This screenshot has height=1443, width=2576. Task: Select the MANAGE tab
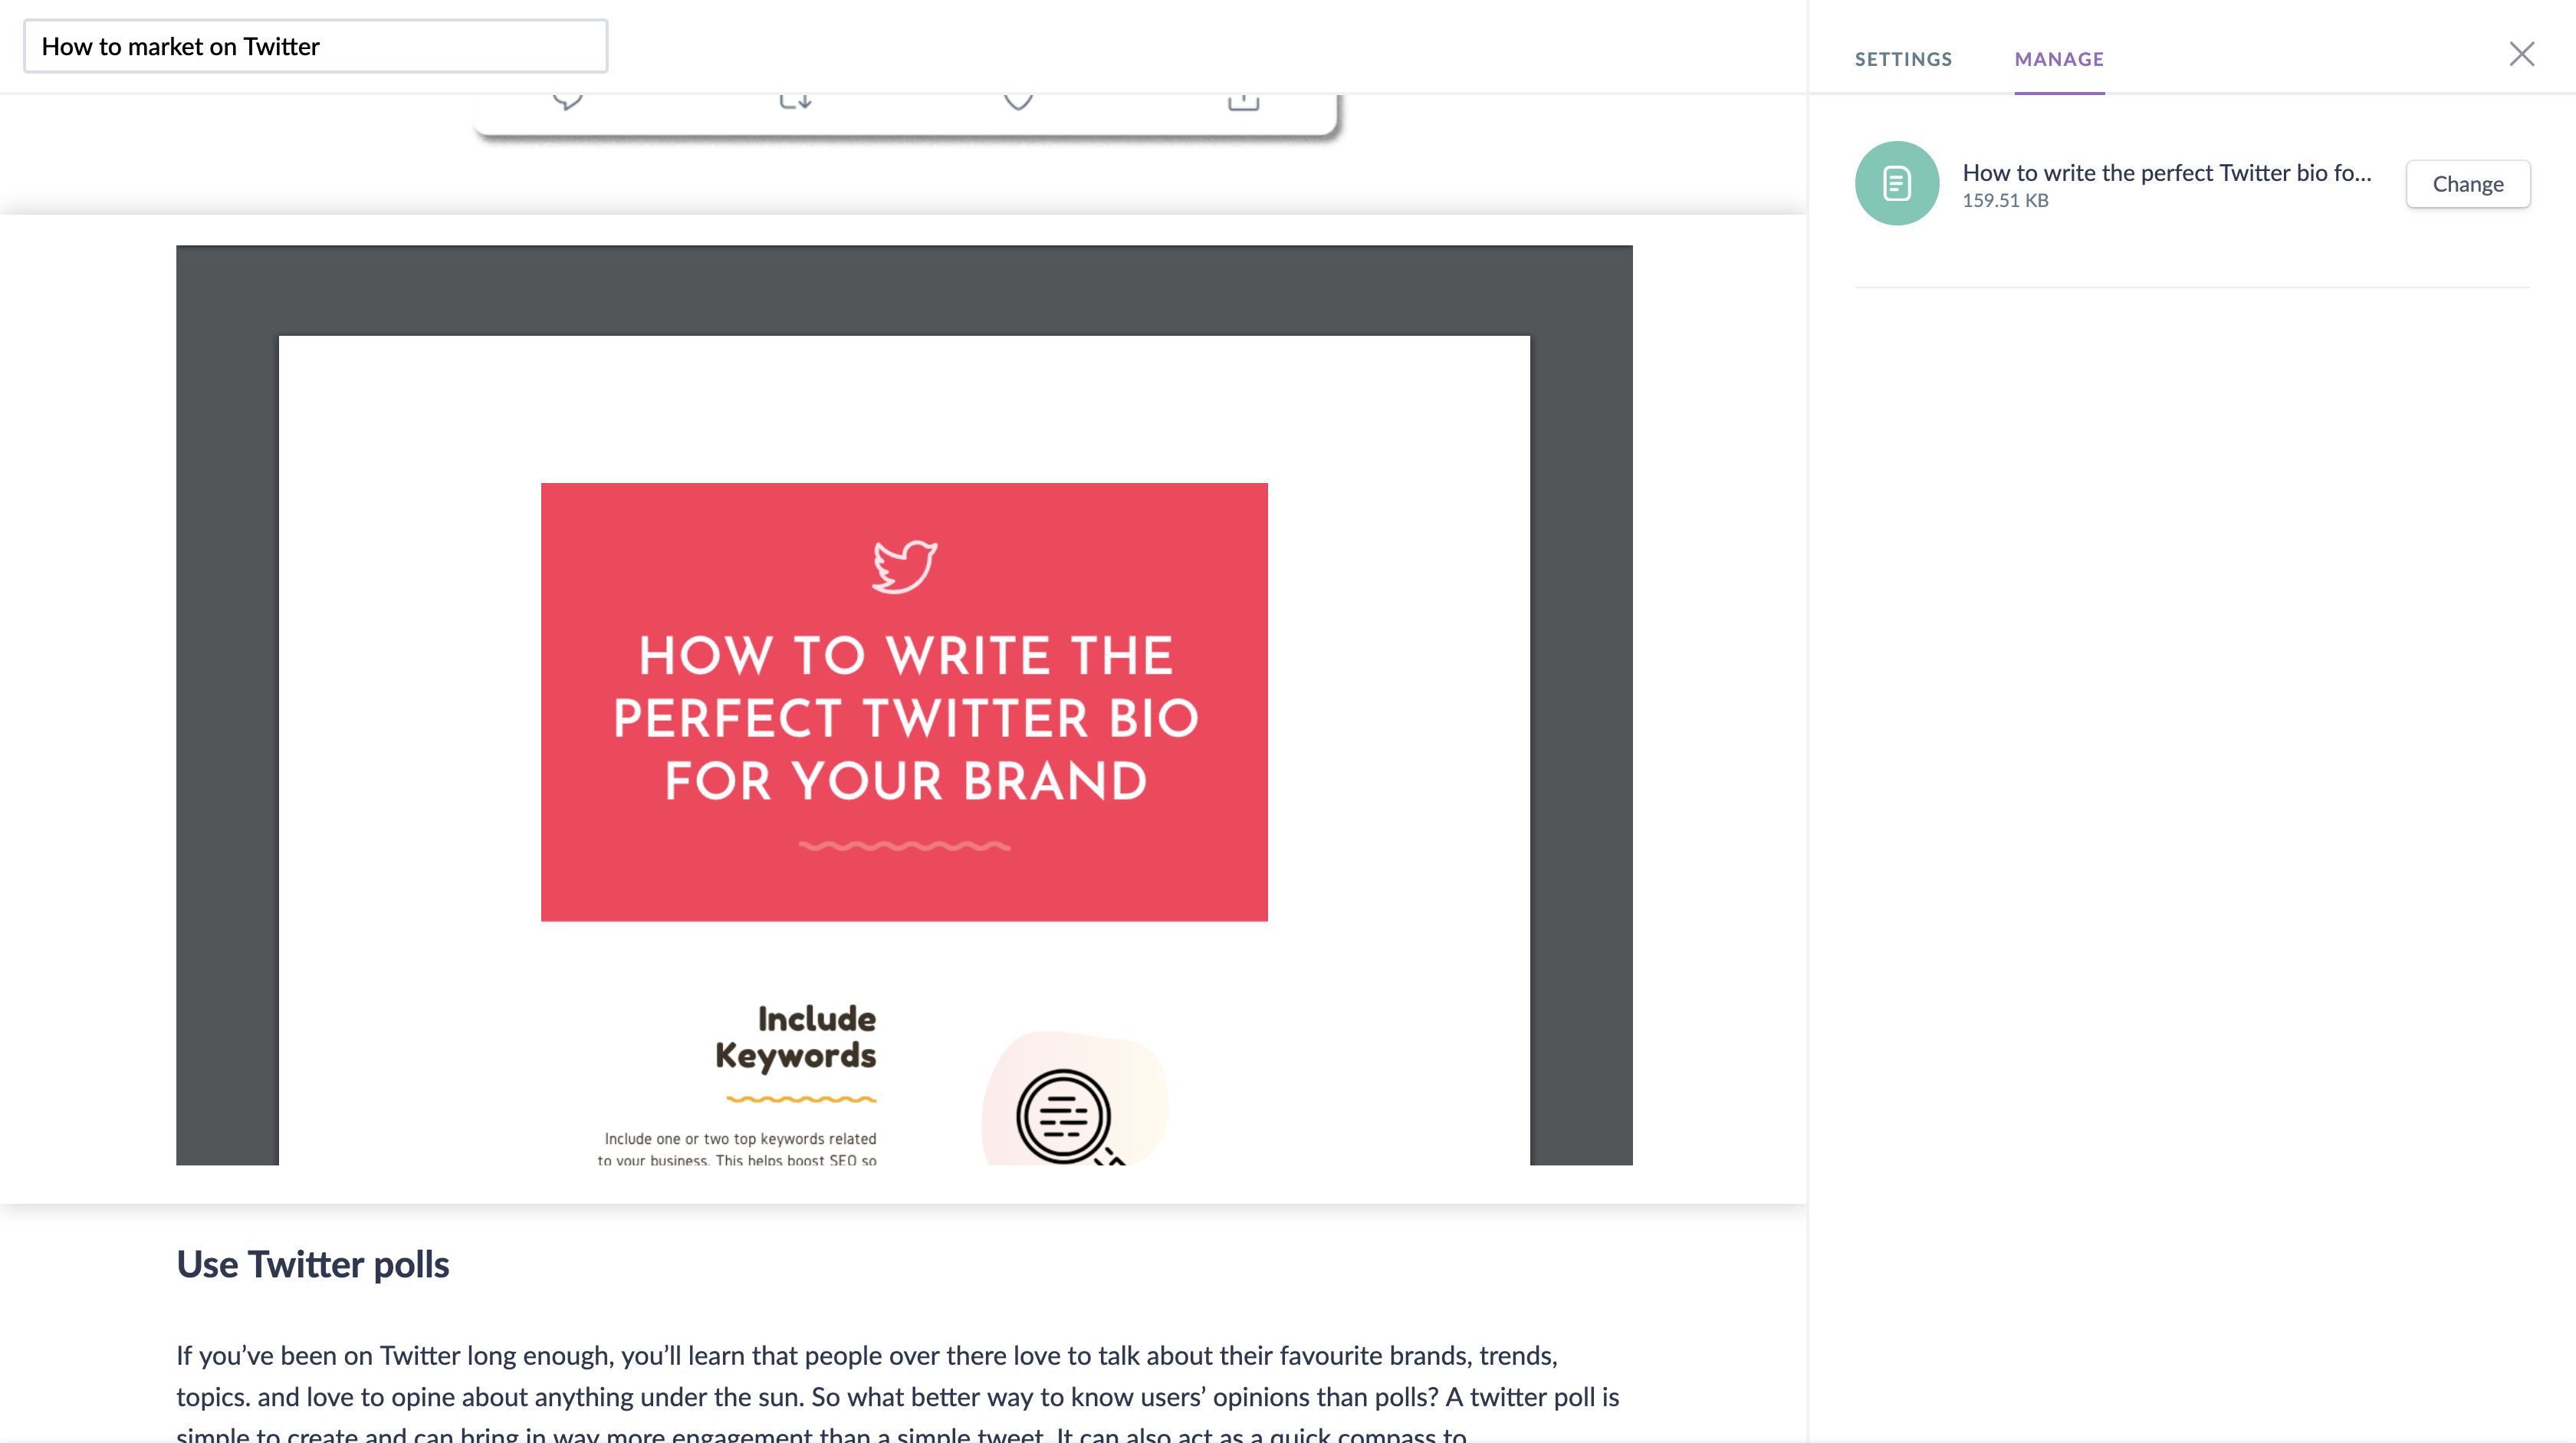tap(2059, 59)
